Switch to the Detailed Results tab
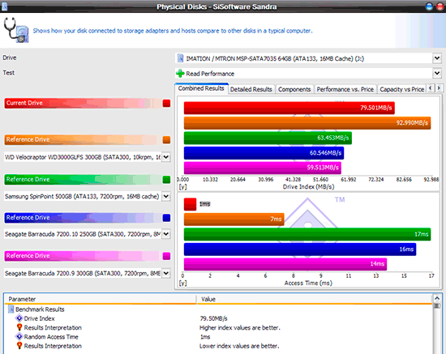The image size is (446, 354). click(x=251, y=89)
